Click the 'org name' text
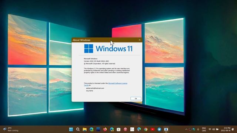Viewport: 237px width, 133px height. [x=90, y=91]
